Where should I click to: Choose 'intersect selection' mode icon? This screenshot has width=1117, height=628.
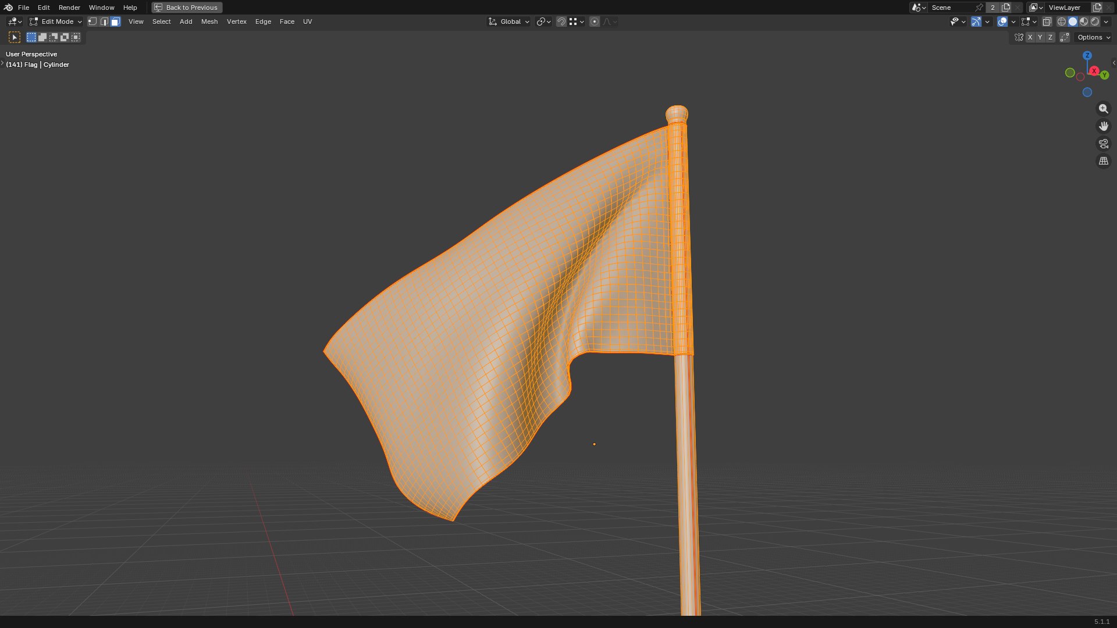point(76,37)
